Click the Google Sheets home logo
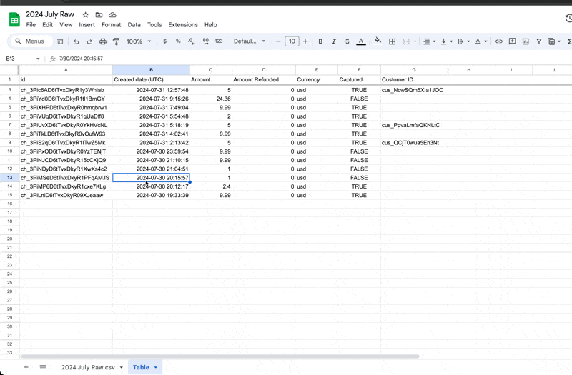 pos(14,20)
